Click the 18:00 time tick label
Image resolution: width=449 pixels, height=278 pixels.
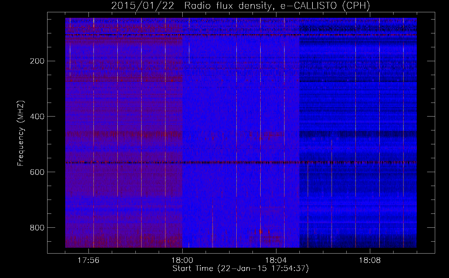pos(182,260)
